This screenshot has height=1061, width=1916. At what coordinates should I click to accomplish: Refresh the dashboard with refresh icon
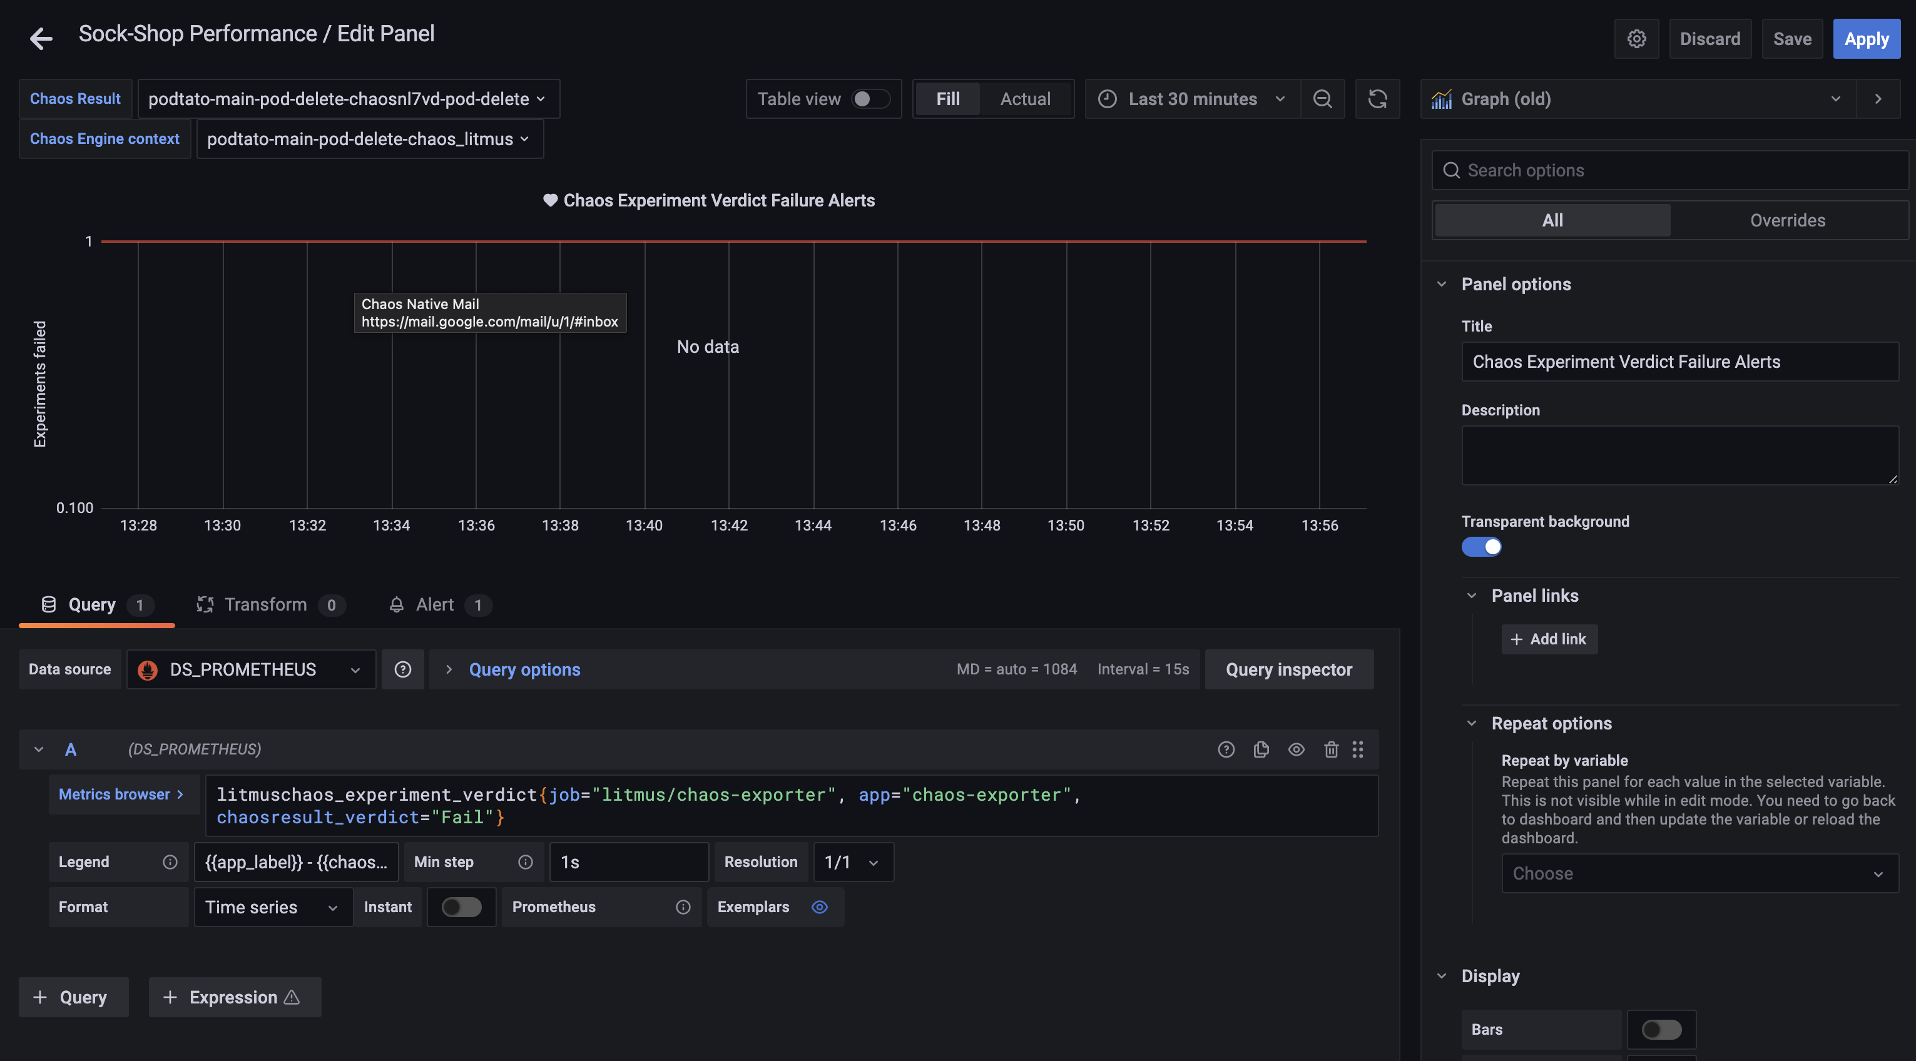click(1377, 99)
